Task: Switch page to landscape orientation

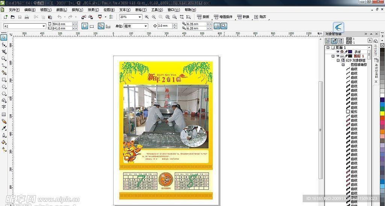Action: point(92,26)
